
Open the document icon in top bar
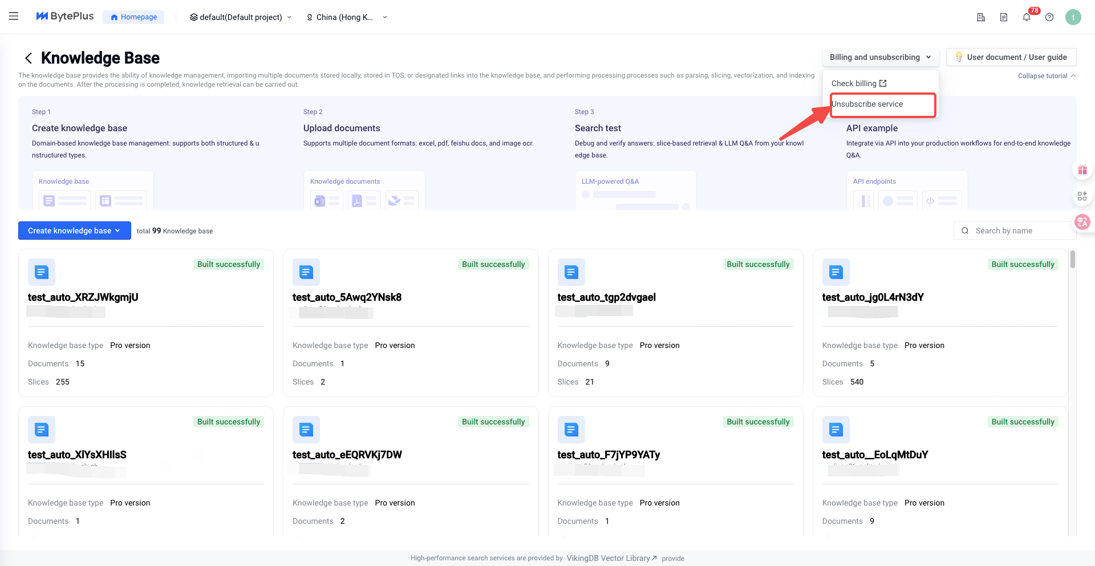click(x=1004, y=17)
